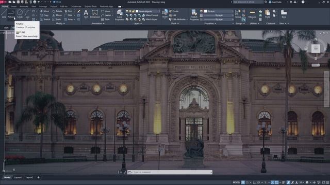The width and height of the screenshot is (330, 185).
Task: Insert a Table annotation
Action: click(x=105, y=20)
